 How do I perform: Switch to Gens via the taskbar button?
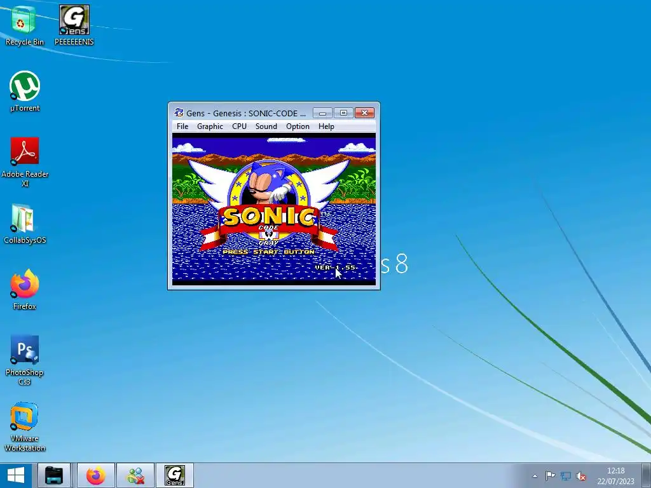[175, 475]
